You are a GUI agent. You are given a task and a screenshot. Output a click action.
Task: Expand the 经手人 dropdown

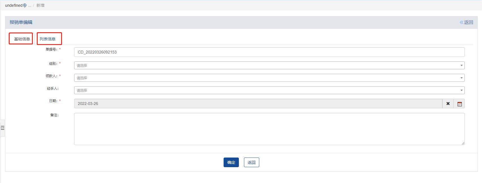(269, 90)
